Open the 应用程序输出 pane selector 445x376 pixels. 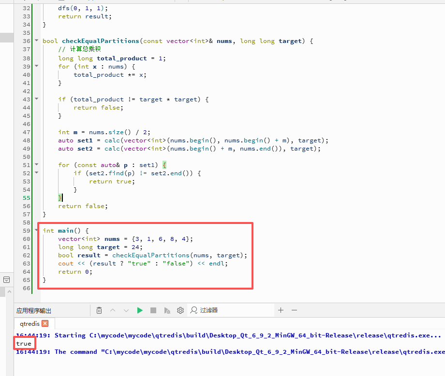(x=33, y=310)
